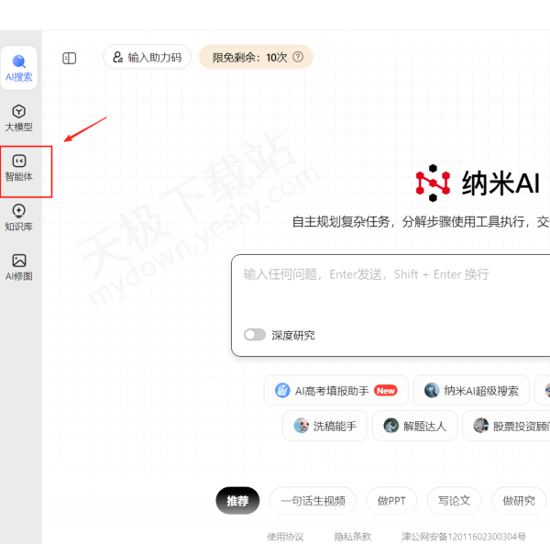550x544 pixels.
Task: Click the 纳米AI logo icon
Action: coord(432,183)
